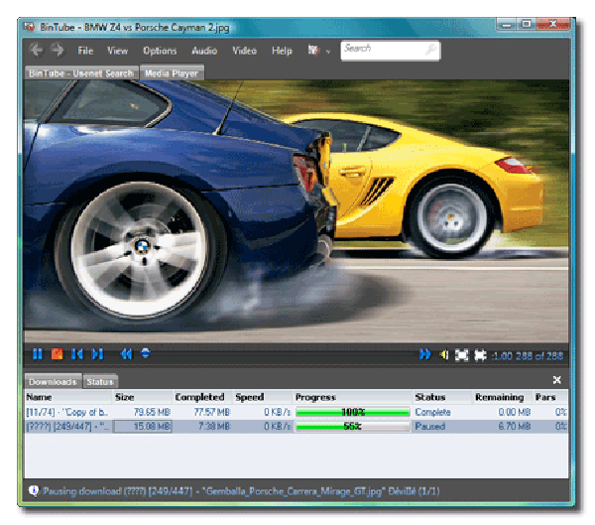The image size is (595, 525).
Task: Open the Video menu
Action: point(244,51)
